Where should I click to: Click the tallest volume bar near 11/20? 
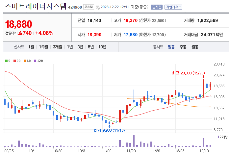[x=134, y=141]
